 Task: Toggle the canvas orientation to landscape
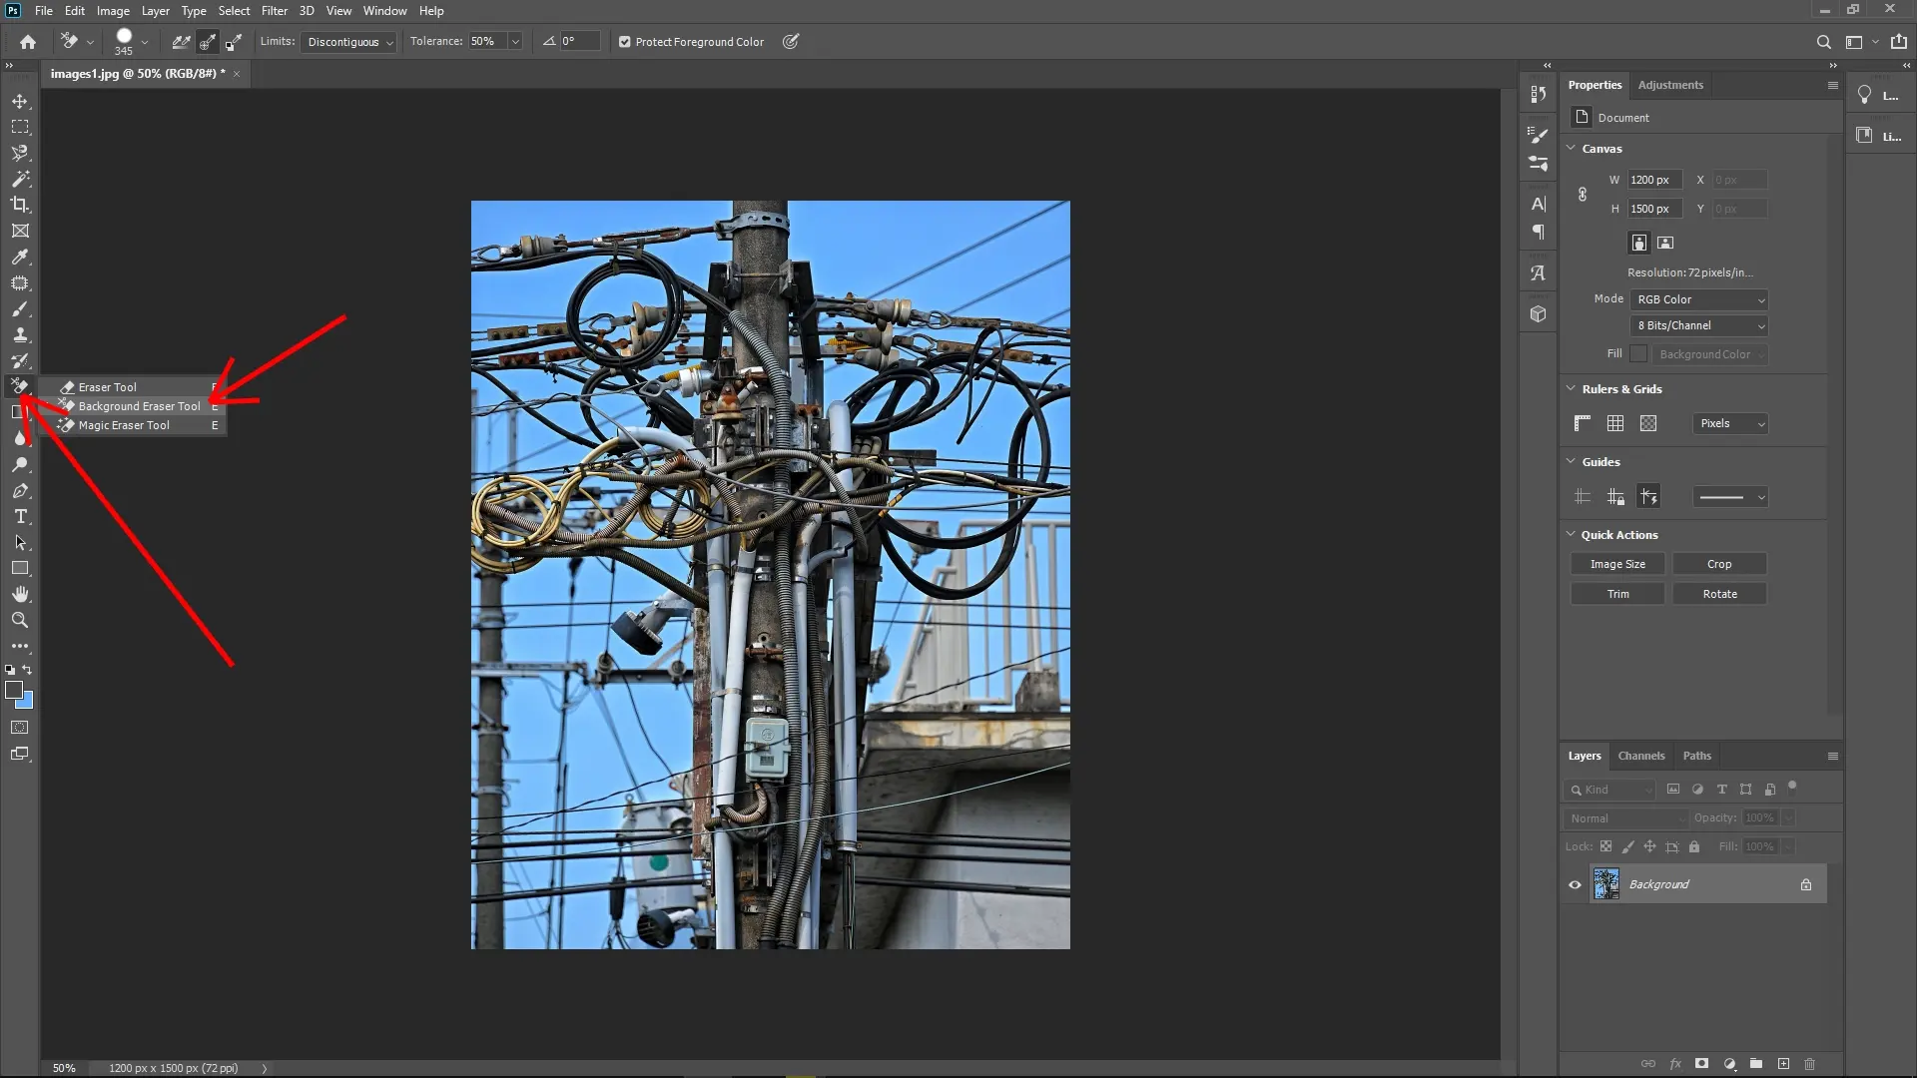click(x=1665, y=243)
